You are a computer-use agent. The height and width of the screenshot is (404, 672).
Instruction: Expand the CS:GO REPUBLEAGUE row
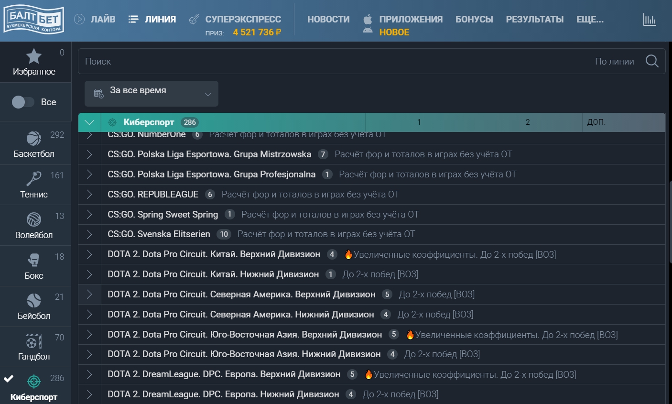89,195
